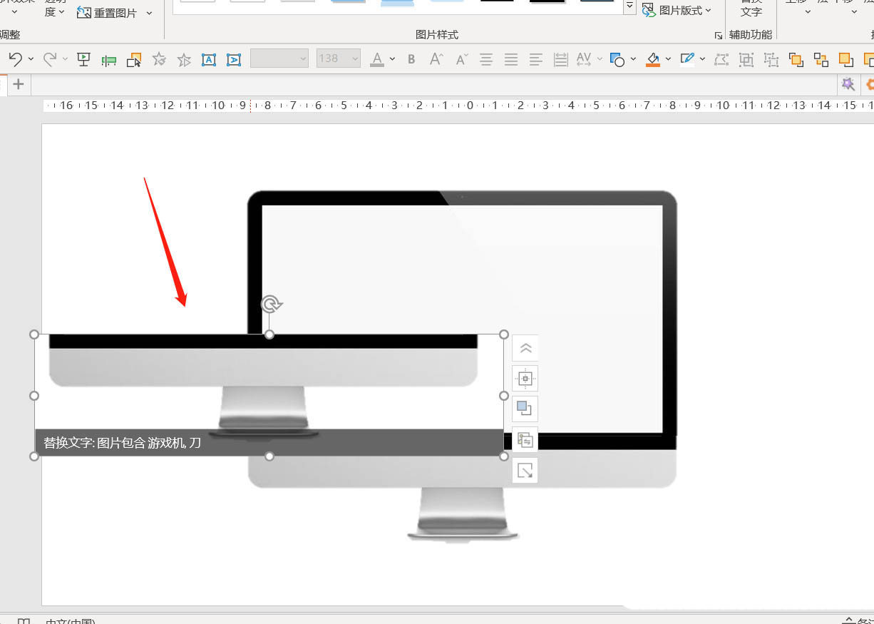Add a new tab with plus button
This screenshot has width=874, height=624.
[19, 84]
